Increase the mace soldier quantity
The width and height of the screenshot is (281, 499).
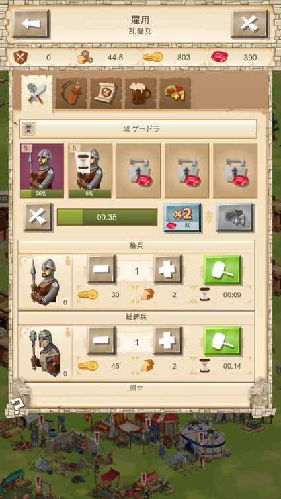tap(167, 341)
